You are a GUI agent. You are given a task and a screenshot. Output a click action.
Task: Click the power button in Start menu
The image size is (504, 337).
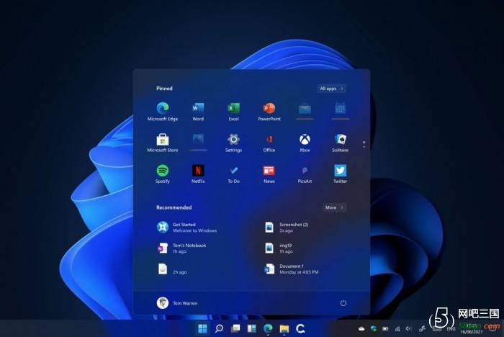(343, 303)
